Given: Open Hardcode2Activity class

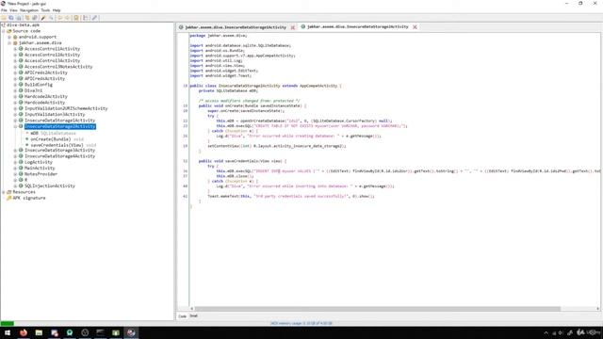Looking at the screenshot, I should [46, 96].
